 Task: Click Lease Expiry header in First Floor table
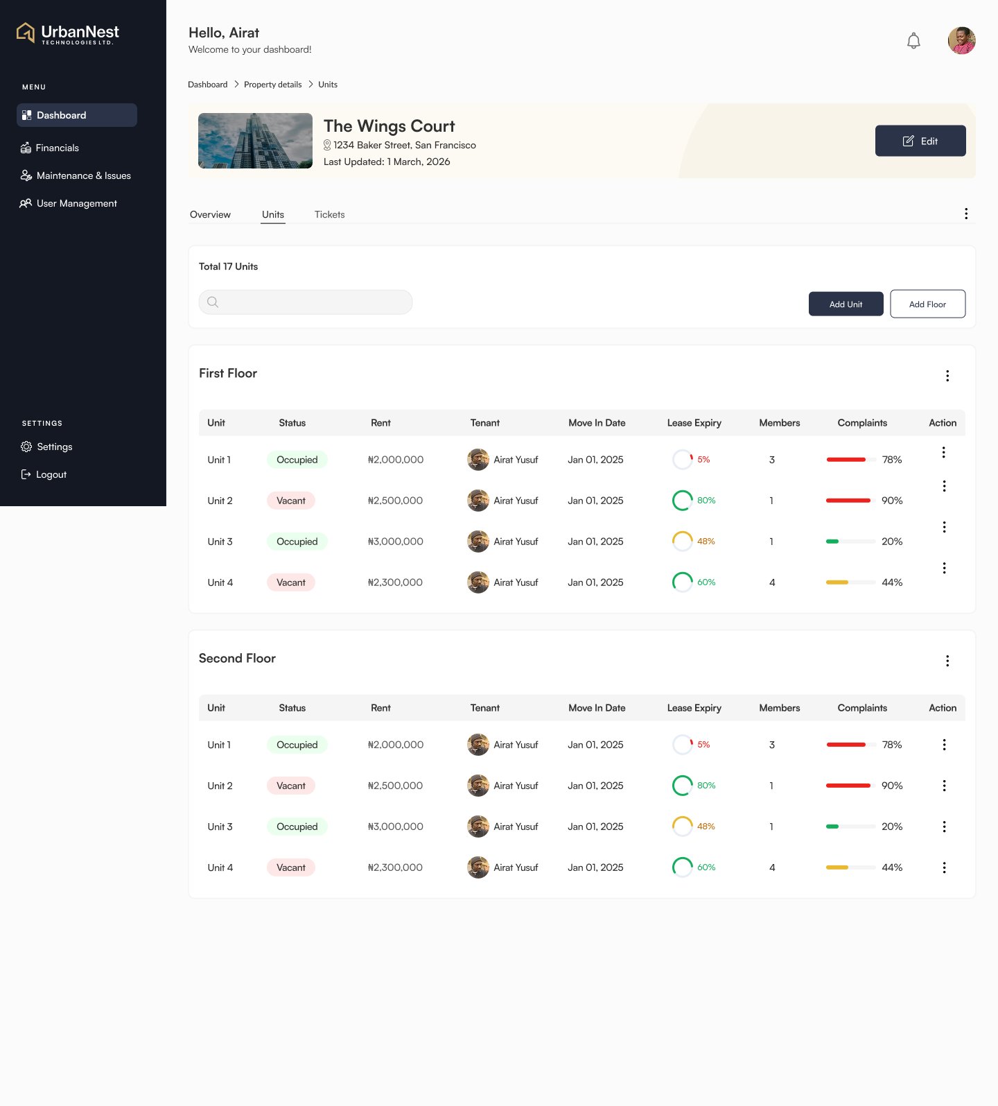click(694, 423)
